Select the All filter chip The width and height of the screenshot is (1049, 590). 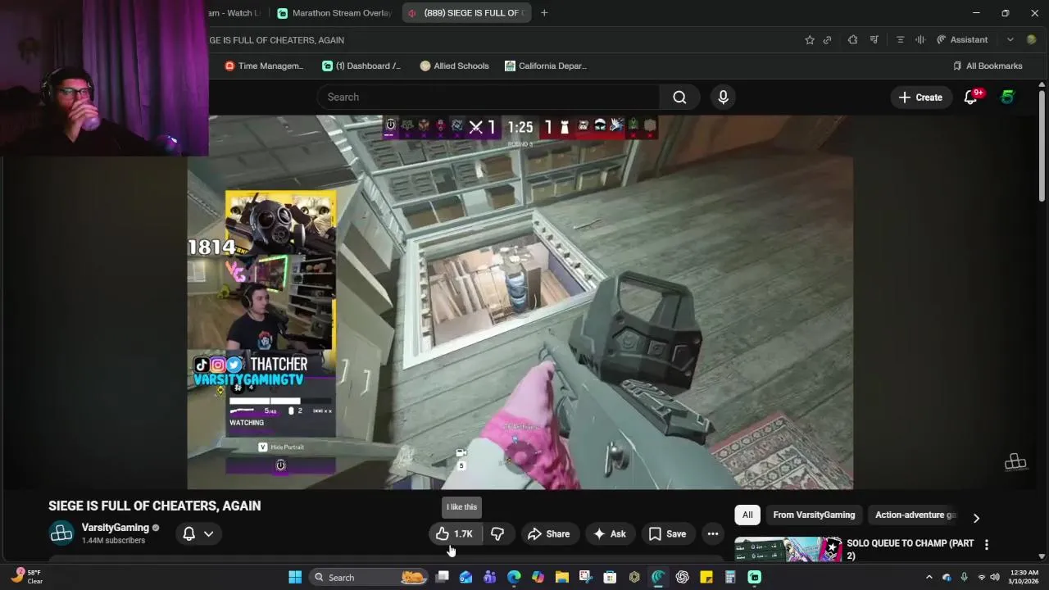click(747, 515)
